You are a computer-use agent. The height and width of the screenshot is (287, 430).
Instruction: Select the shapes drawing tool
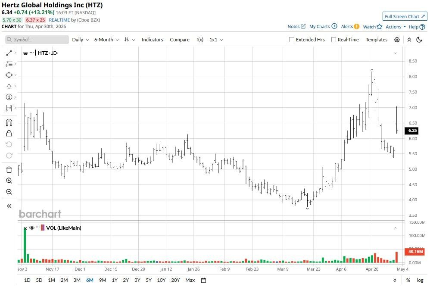click(9, 75)
